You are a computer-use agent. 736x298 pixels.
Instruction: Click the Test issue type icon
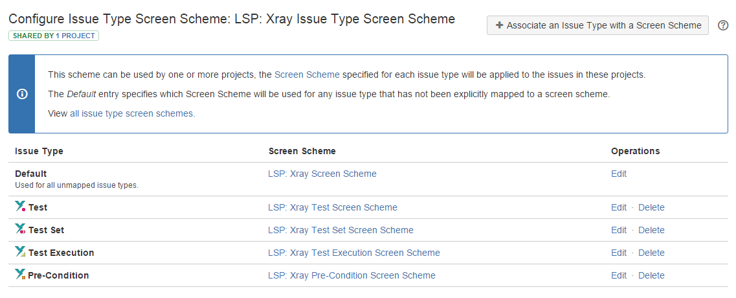20,207
